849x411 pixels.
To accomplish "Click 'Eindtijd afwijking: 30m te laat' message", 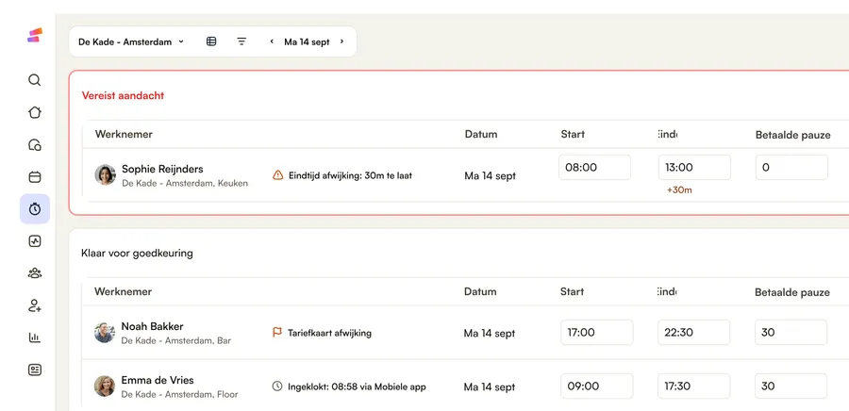I will [x=350, y=175].
